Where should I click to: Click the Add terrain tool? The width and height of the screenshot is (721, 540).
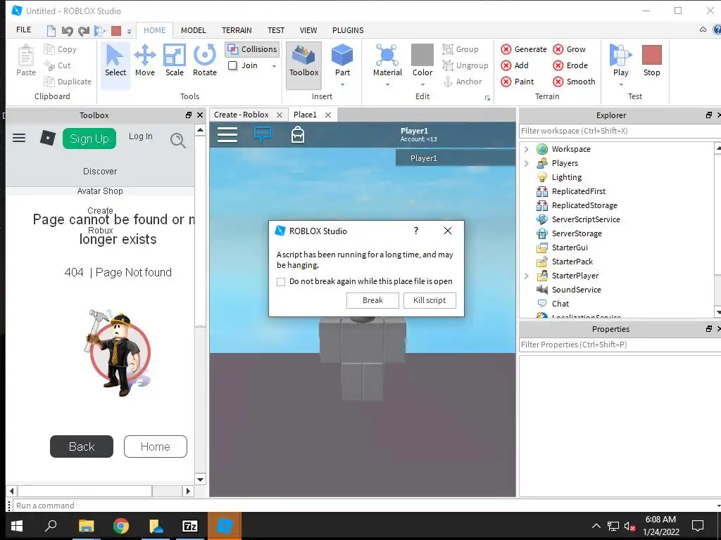[x=515, y=65]
